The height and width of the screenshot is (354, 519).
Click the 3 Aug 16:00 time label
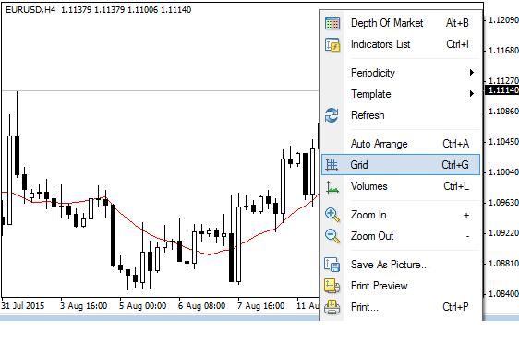pos(84,306)
